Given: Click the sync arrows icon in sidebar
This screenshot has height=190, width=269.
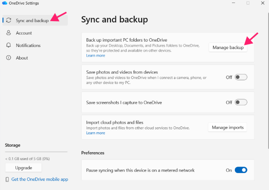Looking at the screenshot, I should pyautogui.click(x=9, y=20).
